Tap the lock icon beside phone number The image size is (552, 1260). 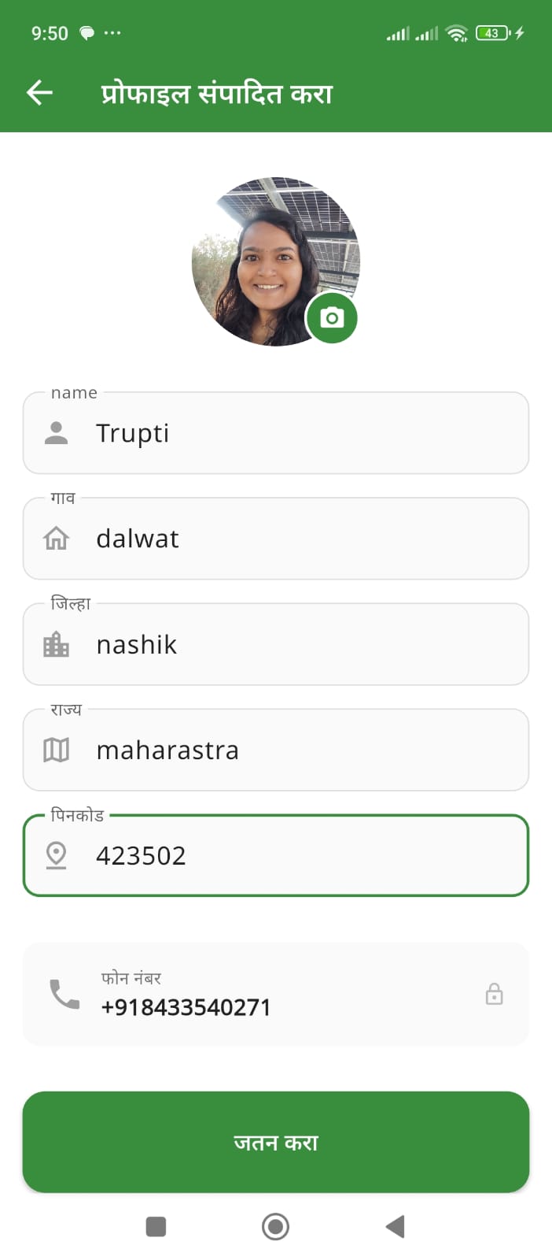point(494,994)
